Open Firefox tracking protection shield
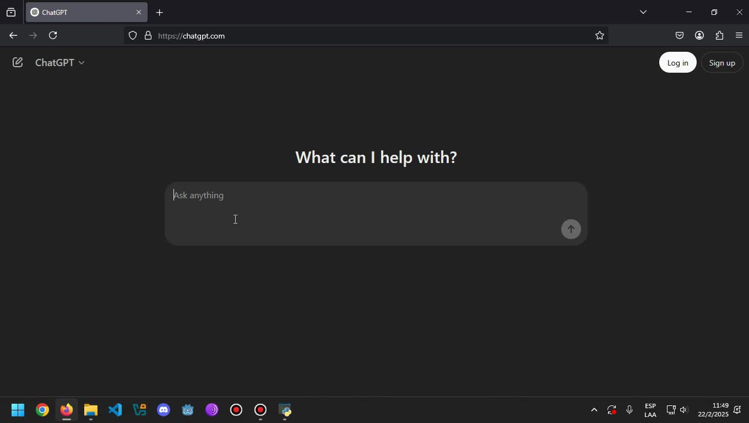This screenshot has width=749, height=423. click(133, 35)
